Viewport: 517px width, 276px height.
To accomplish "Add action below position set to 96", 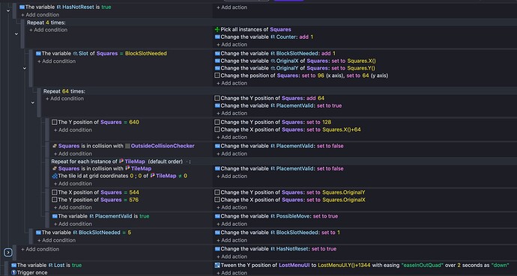I will pos(232,83).
